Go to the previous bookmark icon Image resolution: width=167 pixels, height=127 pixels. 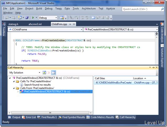click(x=98, y=18)
